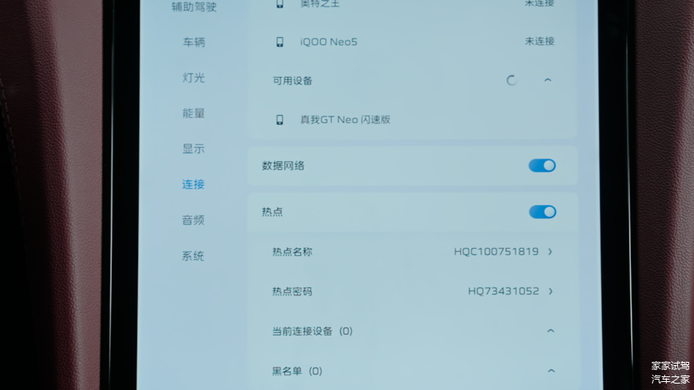
Task: Open 热点密码 arrow to edit password
Action: (550, 291)
